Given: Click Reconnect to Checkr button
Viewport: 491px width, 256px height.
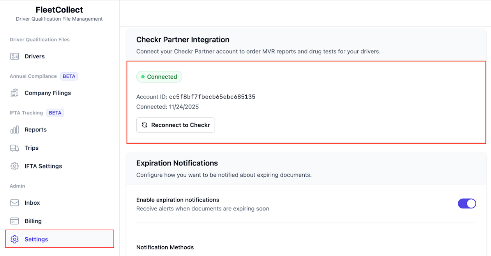Looking at the screenshot, I should pos(175,125).
